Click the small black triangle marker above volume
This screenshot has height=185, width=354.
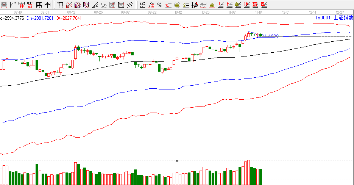pyautogui.click(x=176, y=161)
